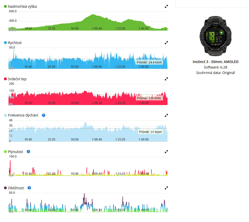Open fullscreen view of Srdeční tep chart
This screenshot has width=249, height=222.
[166, 79]
